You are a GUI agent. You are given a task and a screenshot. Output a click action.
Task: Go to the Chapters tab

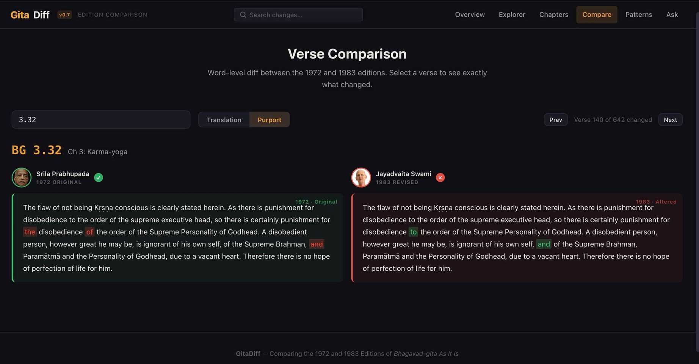[553, 15]
